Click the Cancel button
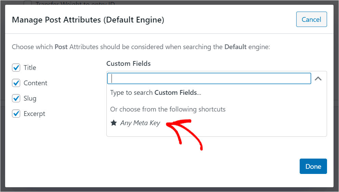The height and width of the screenshot is (192, 339). tap(311, 19)
